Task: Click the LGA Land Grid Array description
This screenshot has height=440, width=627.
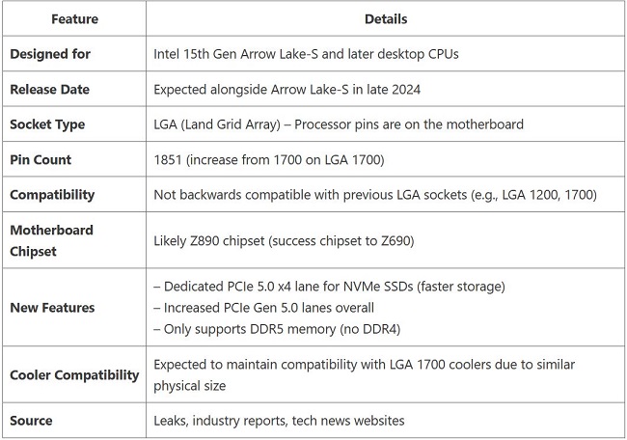Action: click(x=339, y=124)
